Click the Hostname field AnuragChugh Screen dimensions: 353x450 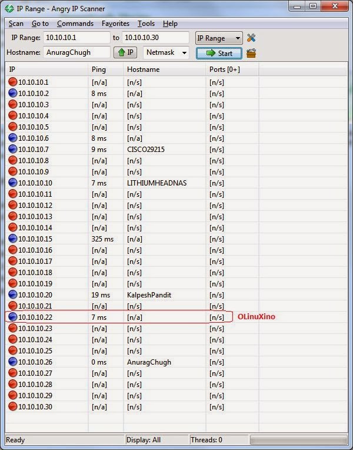click(77, 52)
